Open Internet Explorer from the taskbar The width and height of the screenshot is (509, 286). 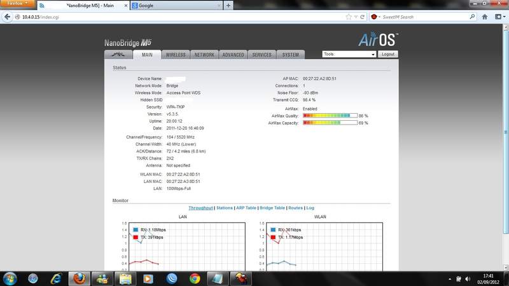56,278
